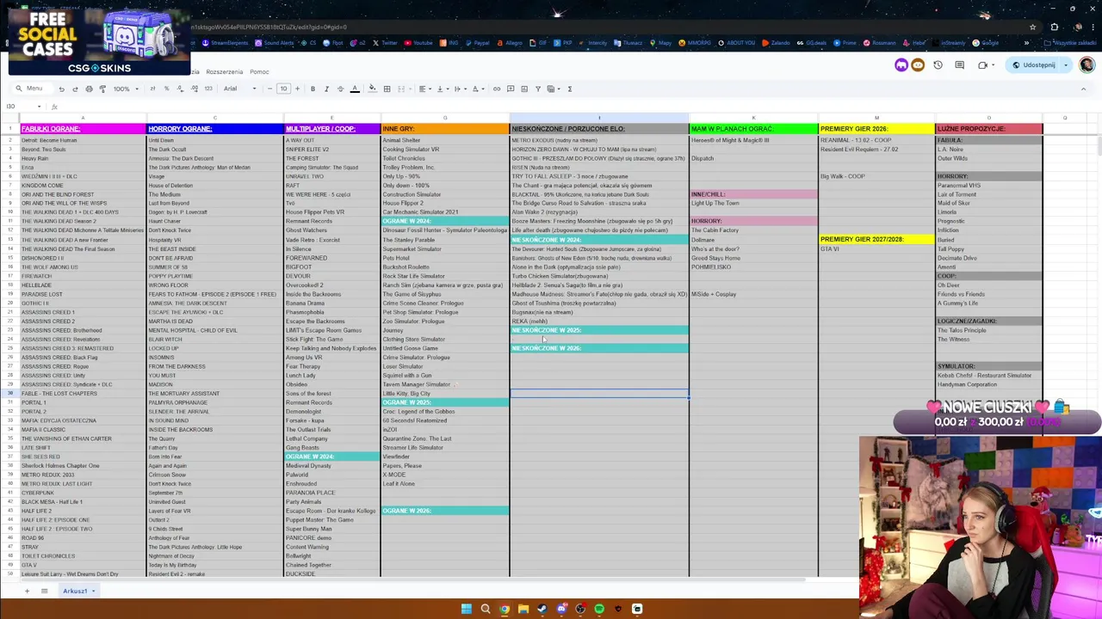This screenshot has height=619, width=1102.
Task: Open the text rotation dropdown
Action: coord(477,89)
